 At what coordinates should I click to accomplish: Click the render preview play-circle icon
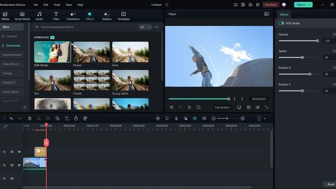coord(157,118)
